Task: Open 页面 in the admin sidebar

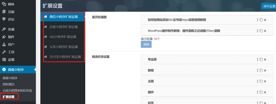Action: click(18, 12)
